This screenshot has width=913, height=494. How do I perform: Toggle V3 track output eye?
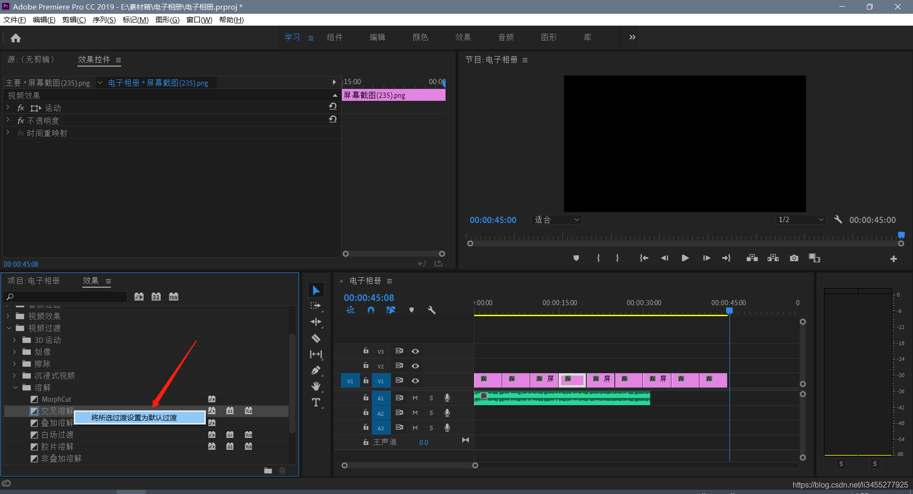[415, 351]
